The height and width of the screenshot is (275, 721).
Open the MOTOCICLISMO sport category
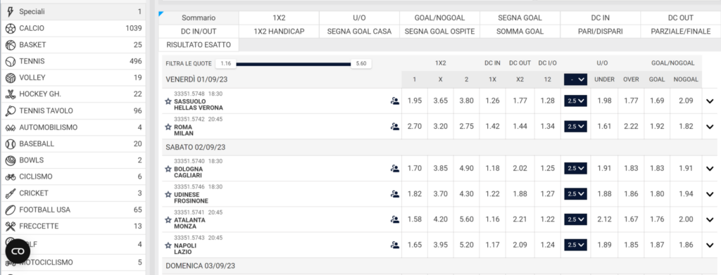click(73, 262)
